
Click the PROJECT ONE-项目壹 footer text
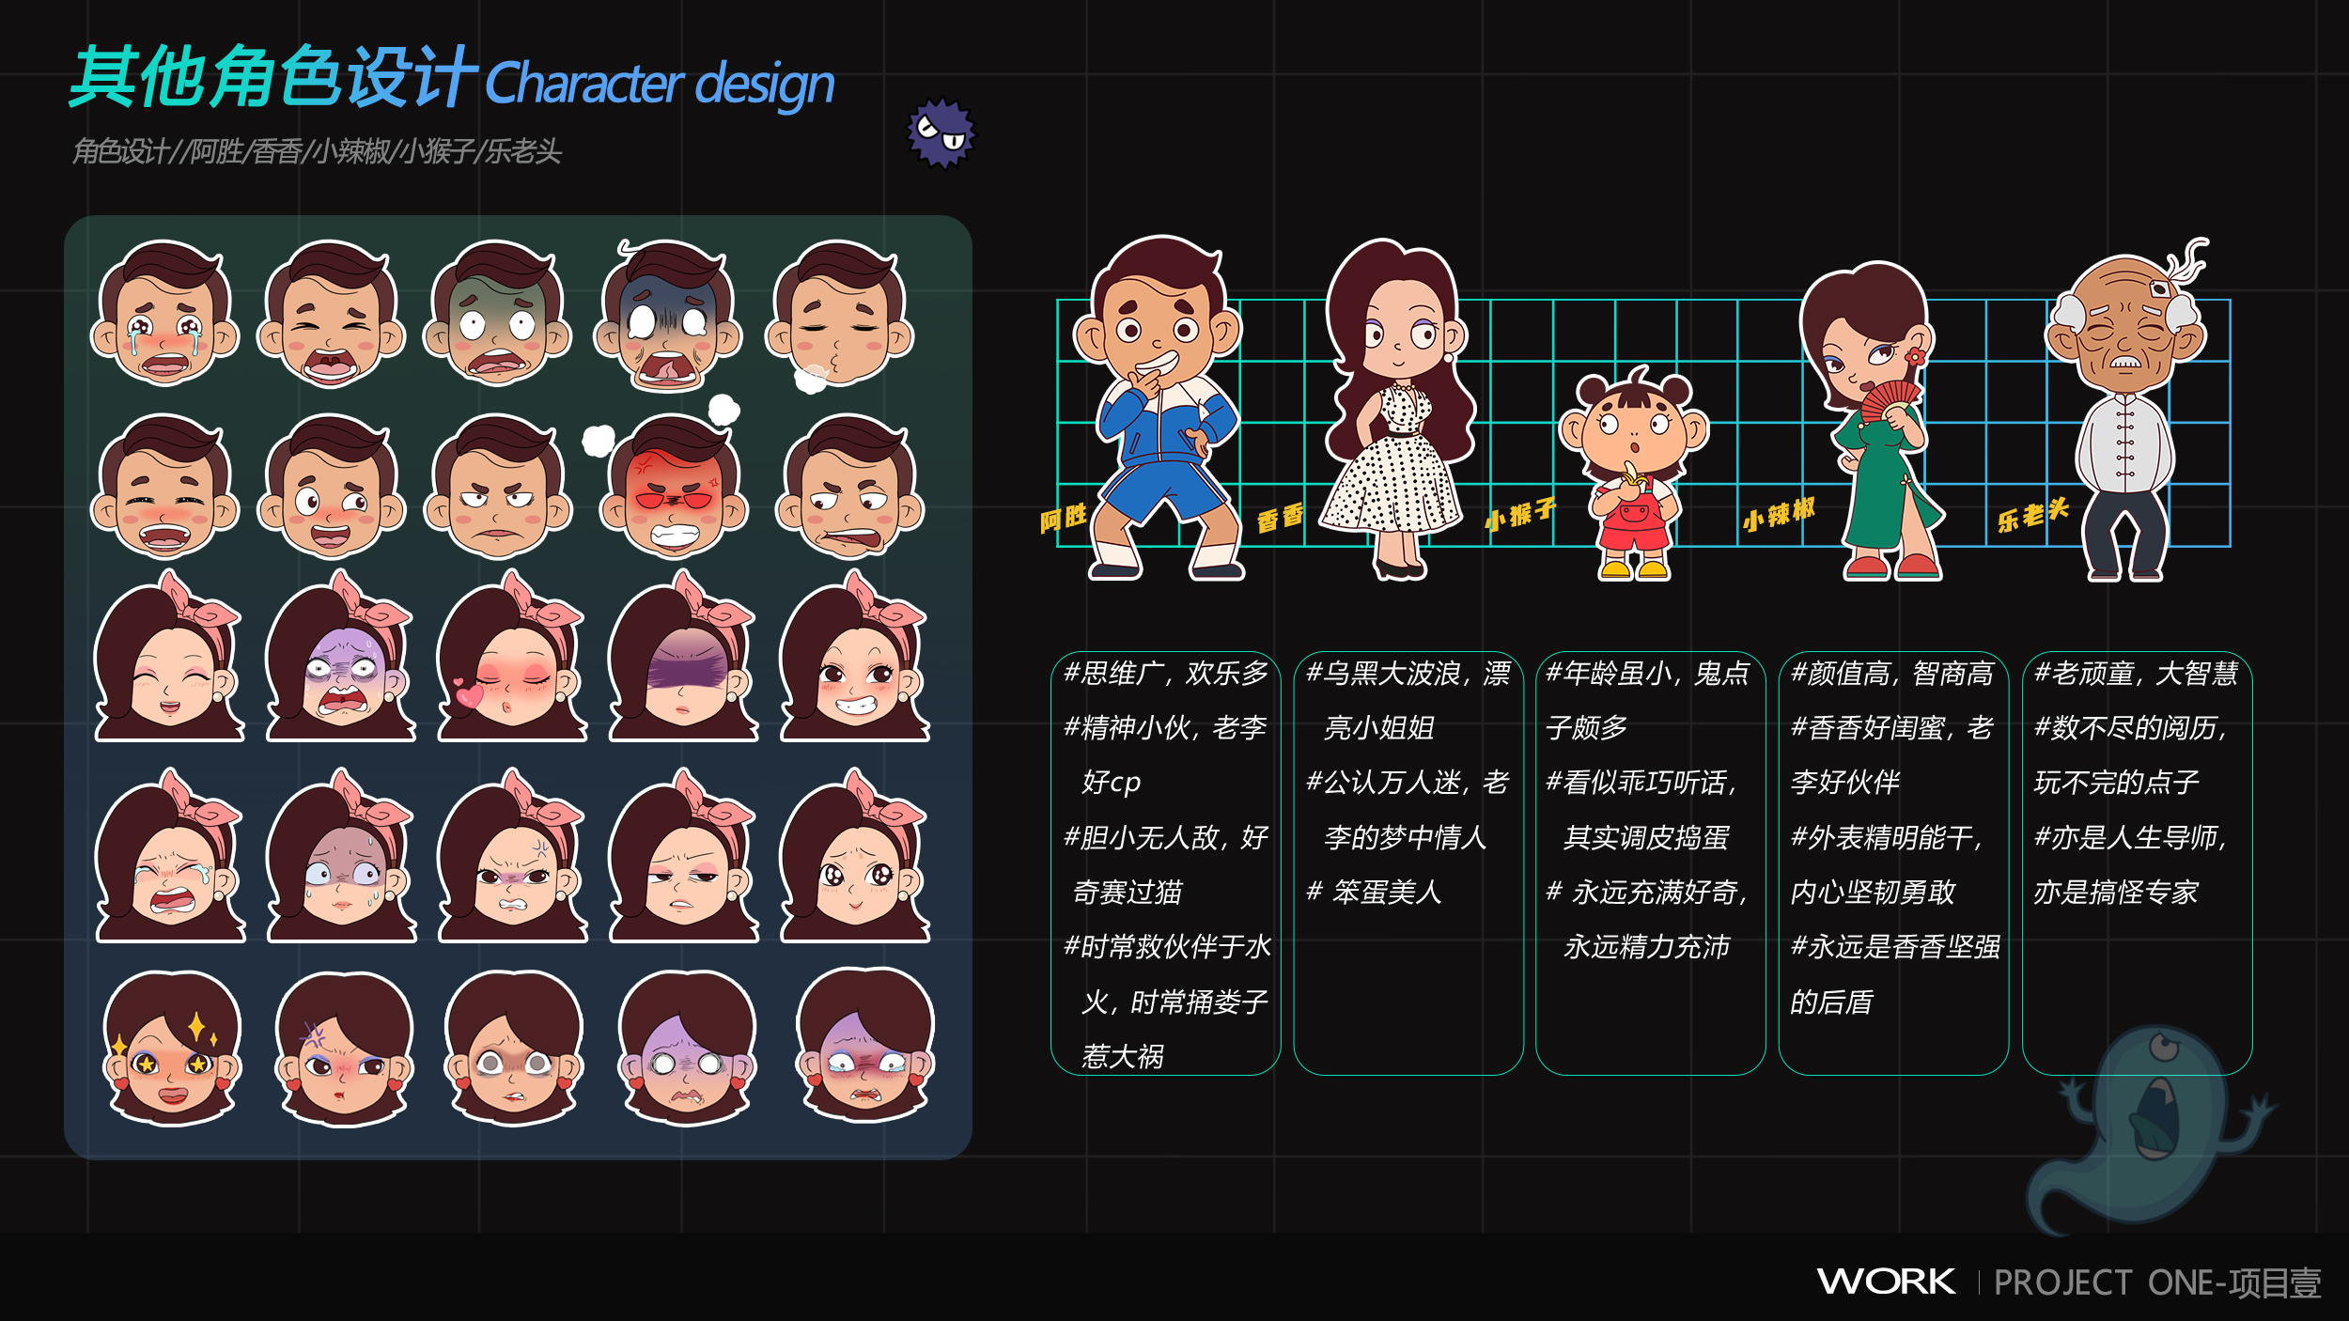point(2156,1283)
